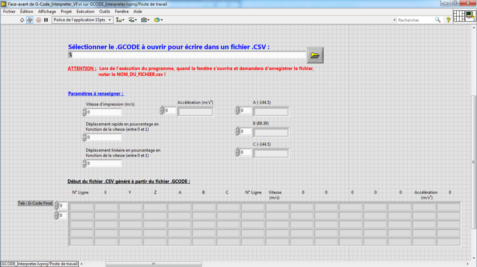This screenshot has height=267, width=477.
Task: Toggle Run Continuously button
Action: tap(30, 20)
